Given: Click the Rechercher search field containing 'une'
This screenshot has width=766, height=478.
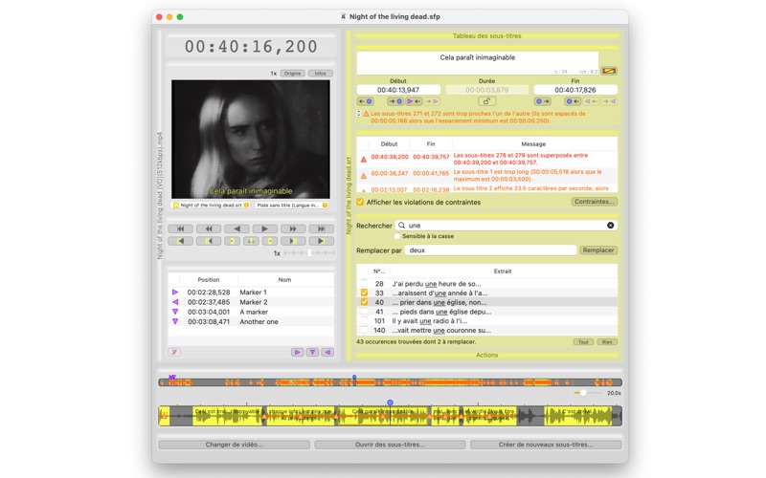Looking at the screenshot, I should pos(506,226).
